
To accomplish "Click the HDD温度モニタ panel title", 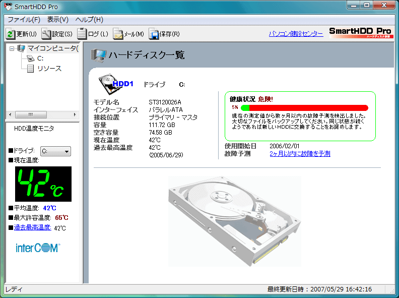I will coord(34,129).
